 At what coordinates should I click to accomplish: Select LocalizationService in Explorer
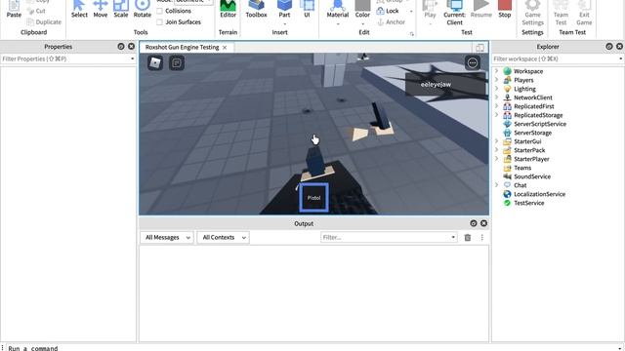[539, 194]
